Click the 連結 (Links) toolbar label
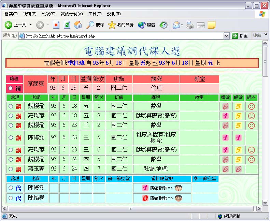This screenshot has width=270, height=221. tap(257, 36)
